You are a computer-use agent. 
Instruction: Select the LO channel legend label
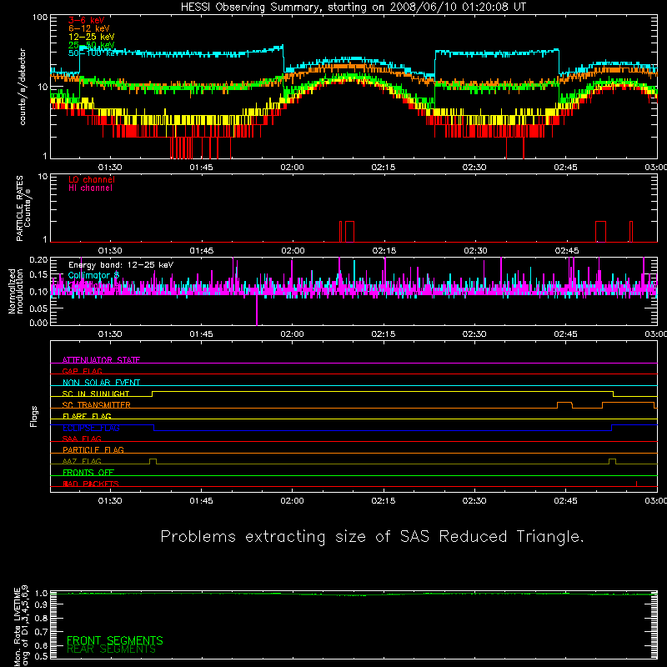tap(92, 179)
